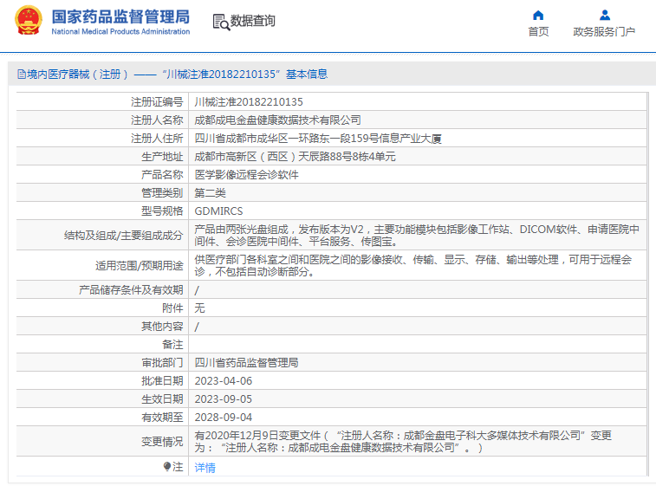This screenshot has height=486, width=656.
Task: Select 第二类 management category value
Action: (210, 193)
